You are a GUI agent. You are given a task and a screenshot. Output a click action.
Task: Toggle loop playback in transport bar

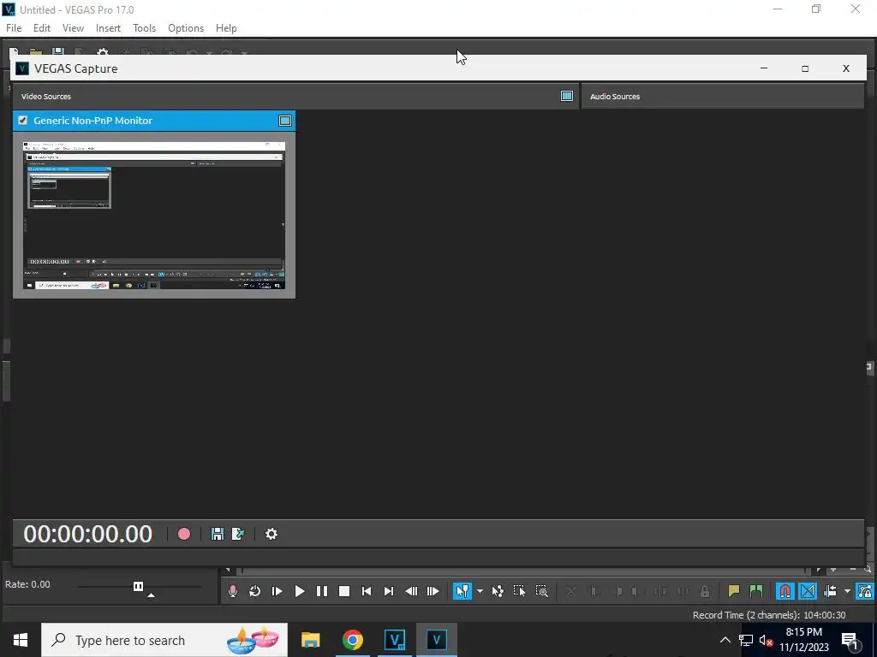click(x=254, y=591)
